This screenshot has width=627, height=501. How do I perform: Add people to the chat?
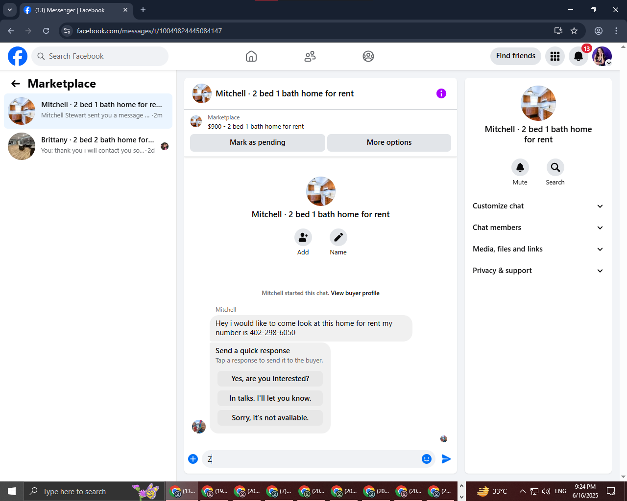[303, 237]
